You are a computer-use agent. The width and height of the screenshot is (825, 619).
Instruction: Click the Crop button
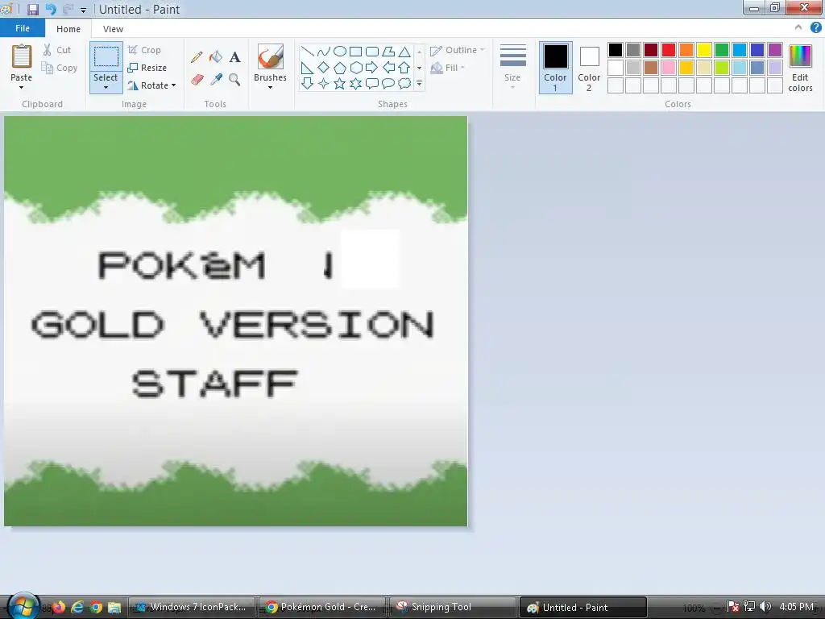144,50
